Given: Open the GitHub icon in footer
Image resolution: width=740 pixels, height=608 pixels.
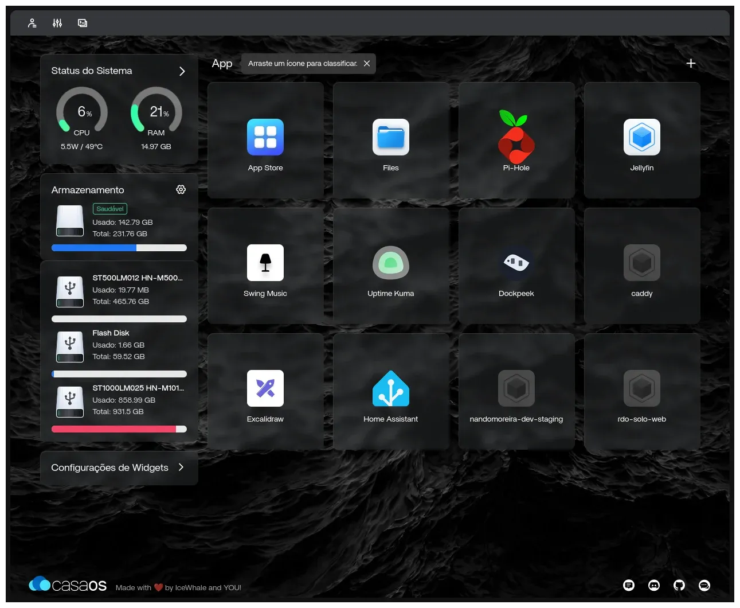Looking at the screenshot, I should tap(679, 585).
